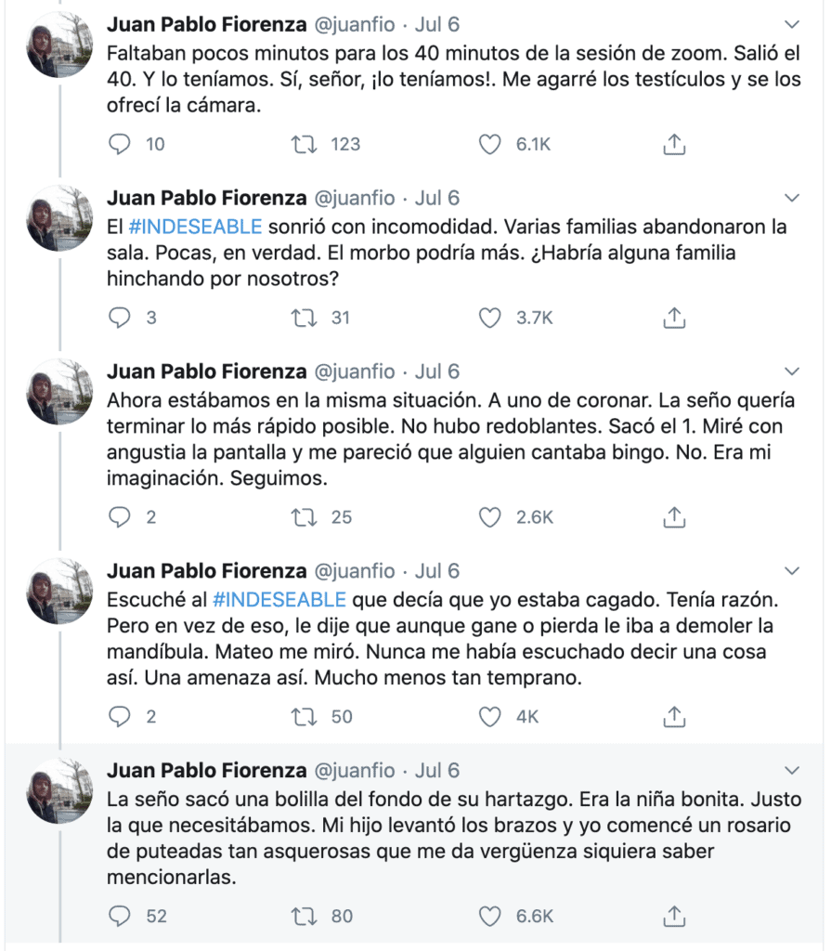Retweet the tweet with 80 retweets
Screen dimensions: 831x951
click(304, 916)
